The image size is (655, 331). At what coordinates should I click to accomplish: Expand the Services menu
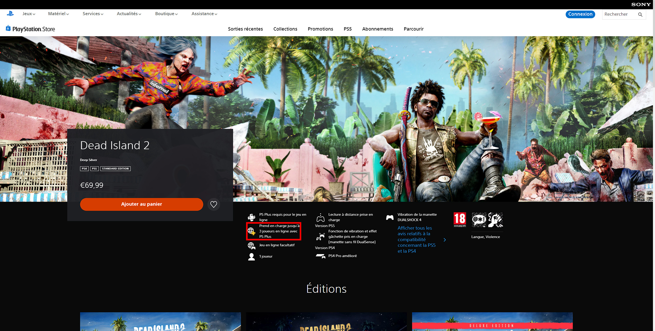[93, 14]
